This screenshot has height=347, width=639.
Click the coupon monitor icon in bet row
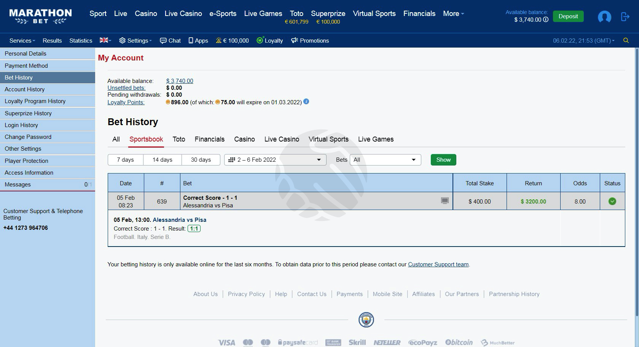[445, 201]
